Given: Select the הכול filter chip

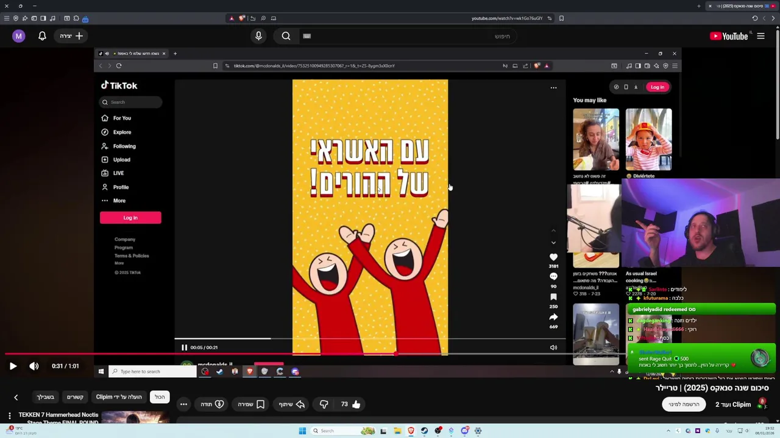Looking at the screenshot, I should (x=160, y=397).
